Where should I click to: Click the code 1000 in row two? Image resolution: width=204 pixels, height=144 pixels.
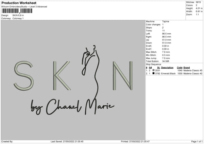(x=180, y=74)
